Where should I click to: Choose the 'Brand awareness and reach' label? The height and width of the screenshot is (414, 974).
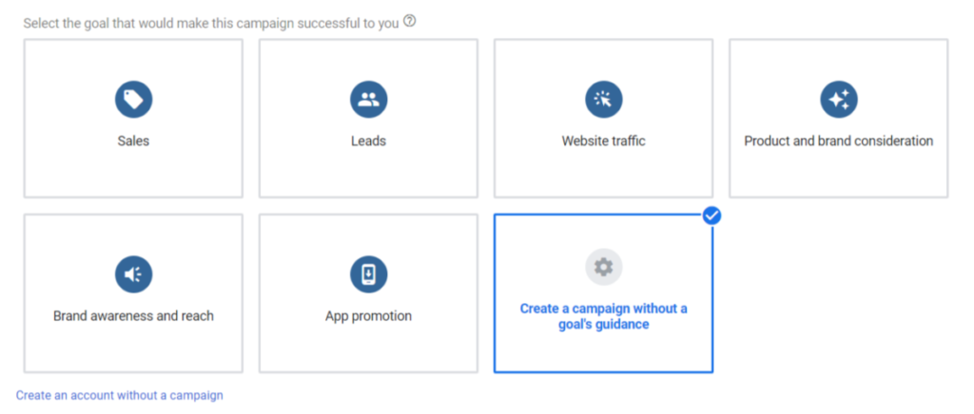point(133,316)
